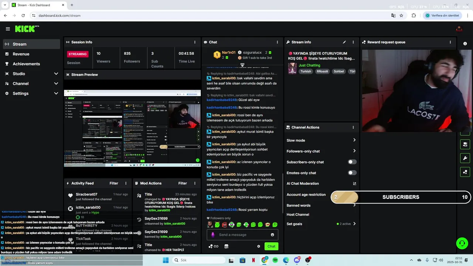
Task: Open the hamburger navigation menu
Action: click(8, 29)
